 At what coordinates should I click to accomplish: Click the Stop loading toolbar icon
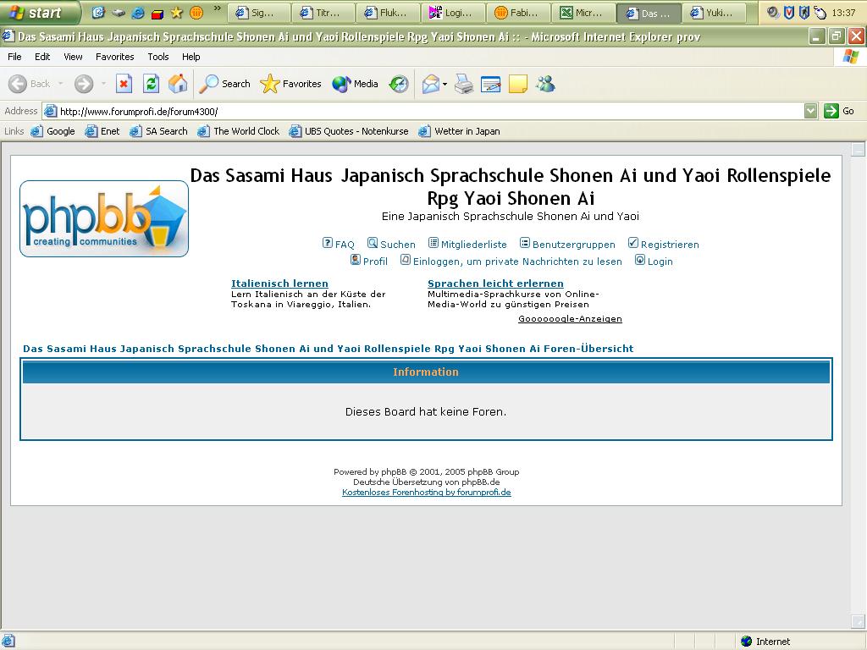click(124, 84)
